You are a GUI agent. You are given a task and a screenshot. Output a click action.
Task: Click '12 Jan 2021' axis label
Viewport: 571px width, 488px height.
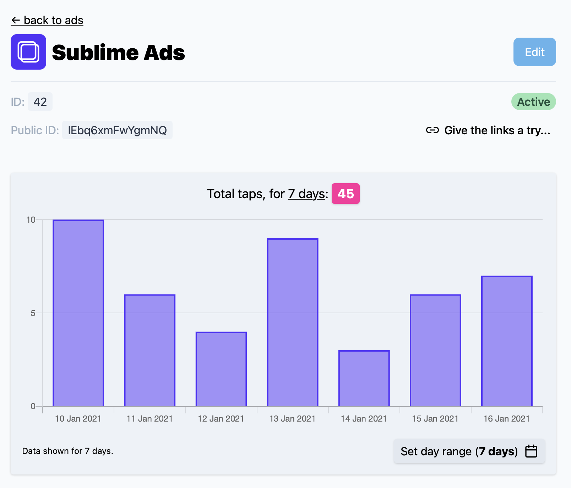[x=221, y=419]
